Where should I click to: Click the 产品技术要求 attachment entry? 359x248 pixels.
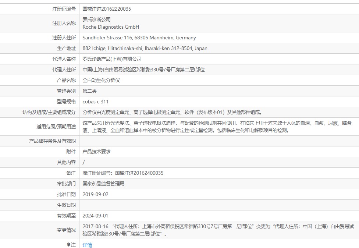click(x=96, y=152)
